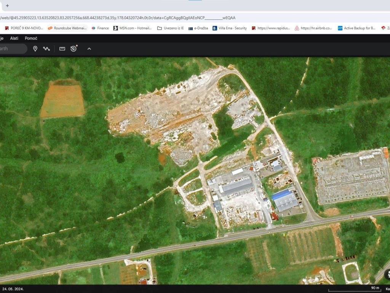This screenshot has height=293, width=390.
Task: Click the Google Earth search field
Action: (11, 49)
